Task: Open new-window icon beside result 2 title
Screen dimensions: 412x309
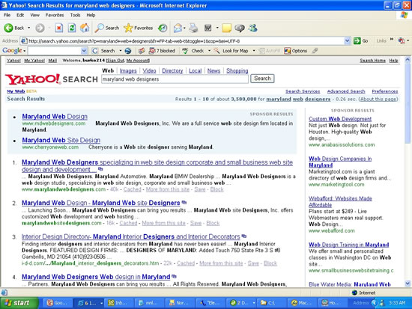Action: click(184, 203)
